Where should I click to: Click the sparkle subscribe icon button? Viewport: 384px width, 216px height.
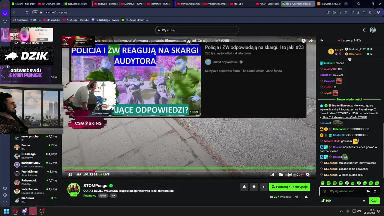click(x=263, y=187)
